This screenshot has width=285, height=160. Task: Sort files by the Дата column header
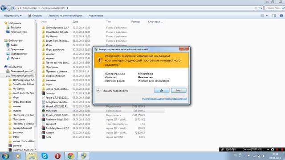75,22
